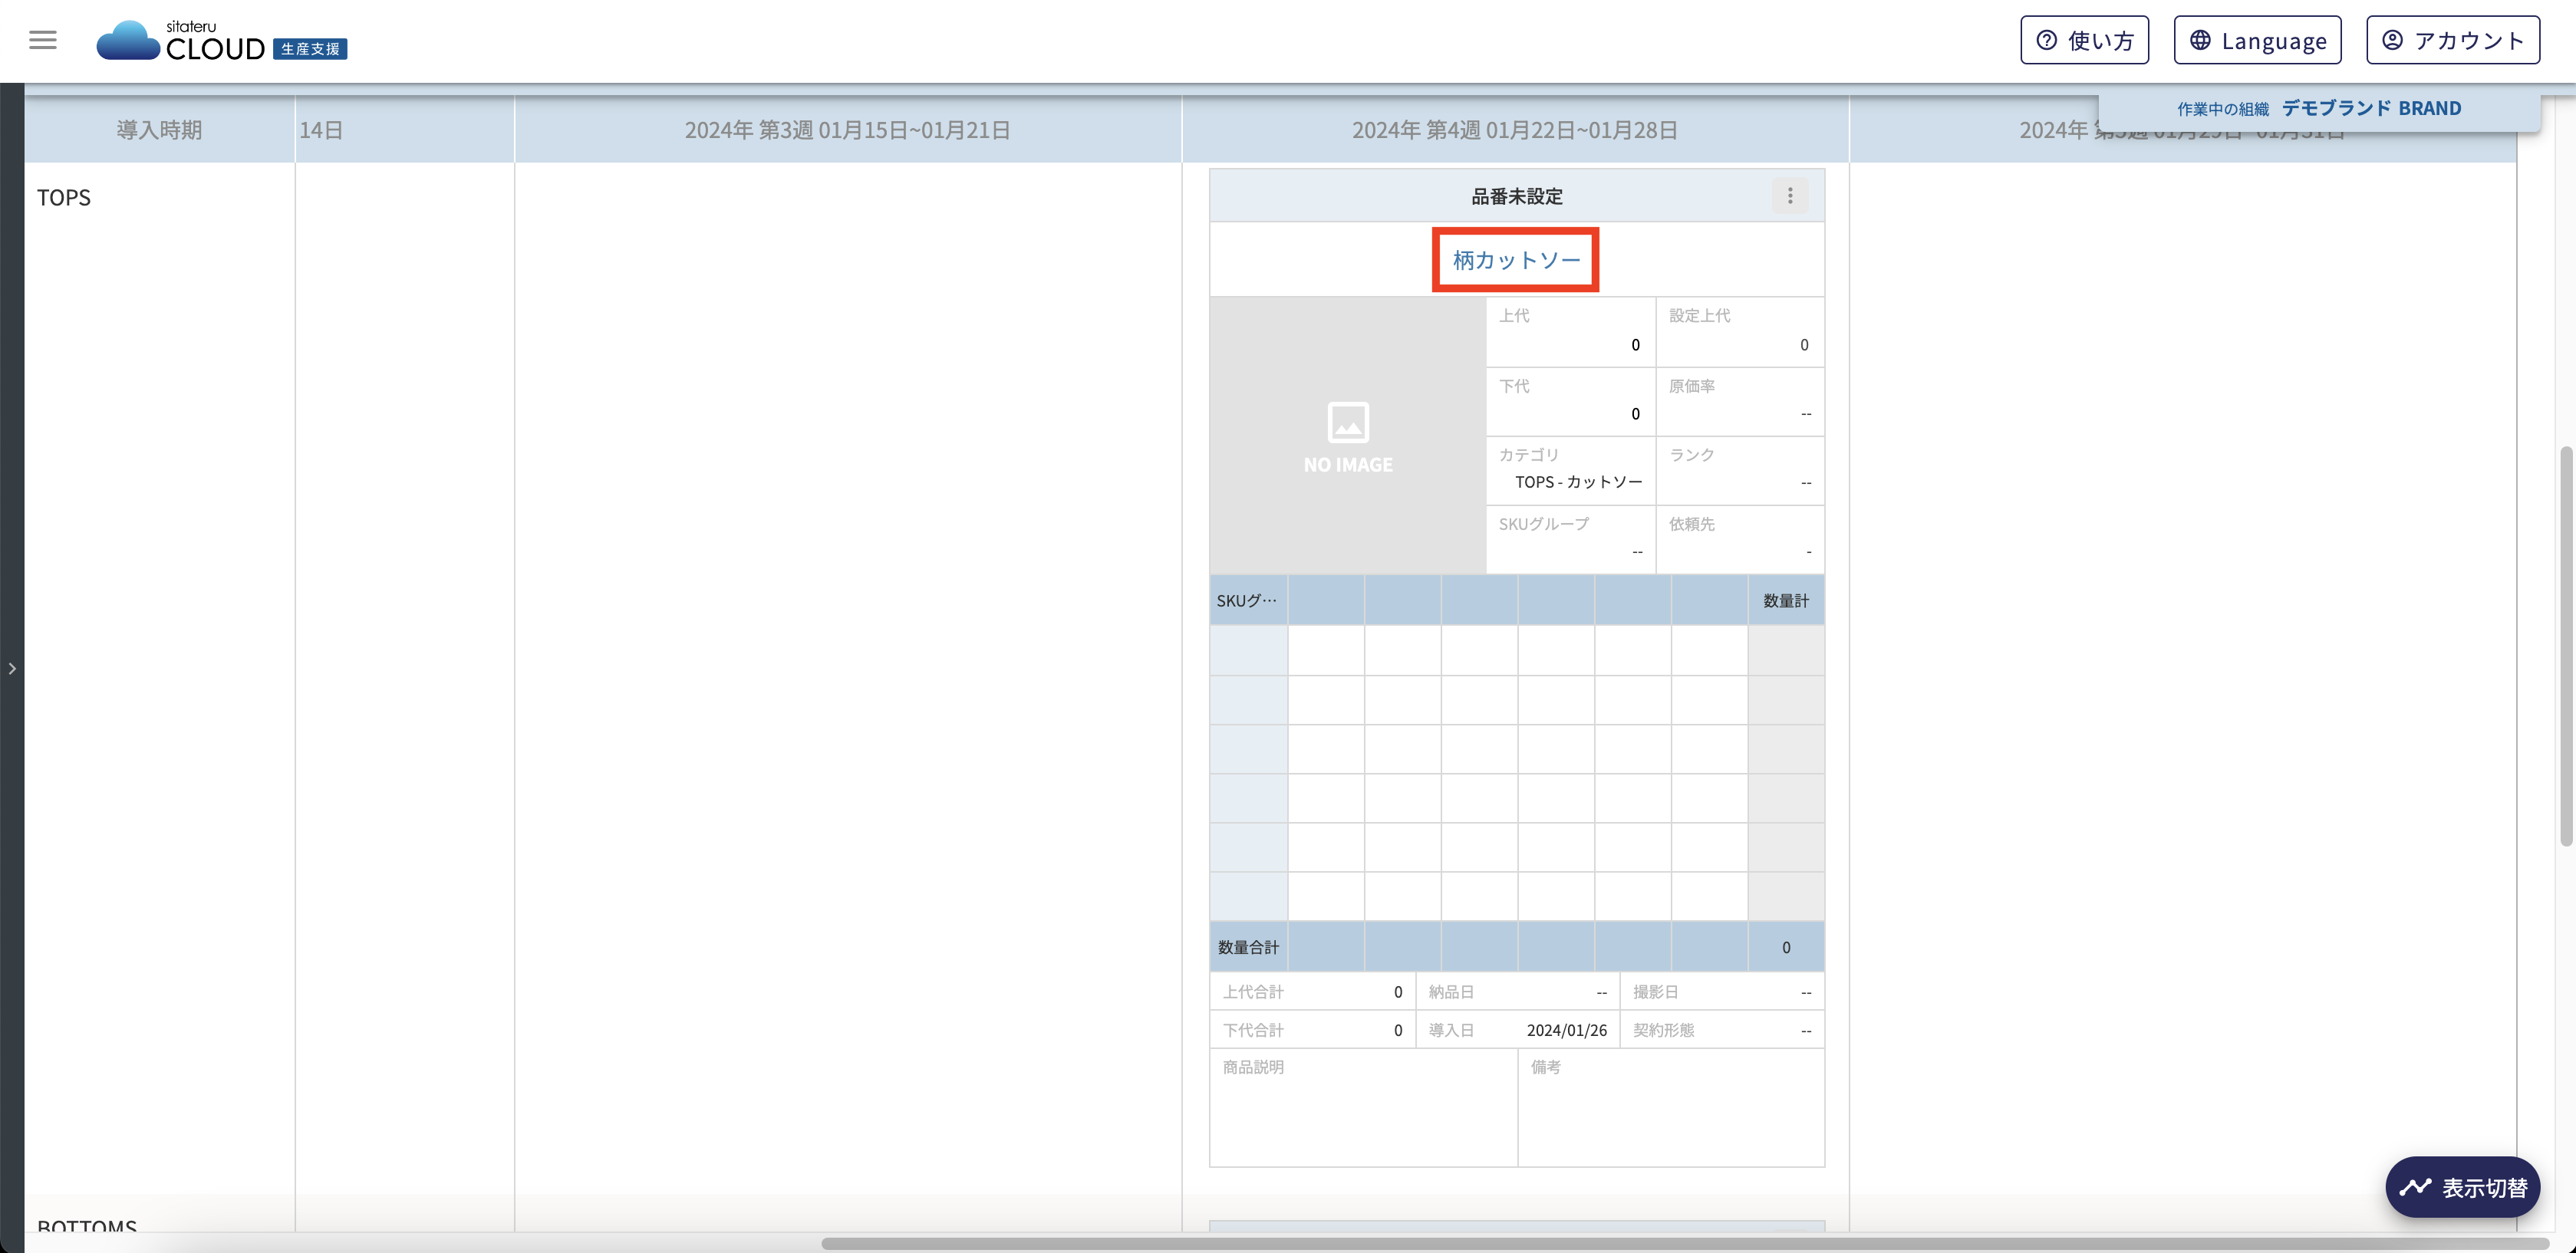Click the 導入時期 header cell
This screenshot has width=2576, height=1253.
click(159, 130)
